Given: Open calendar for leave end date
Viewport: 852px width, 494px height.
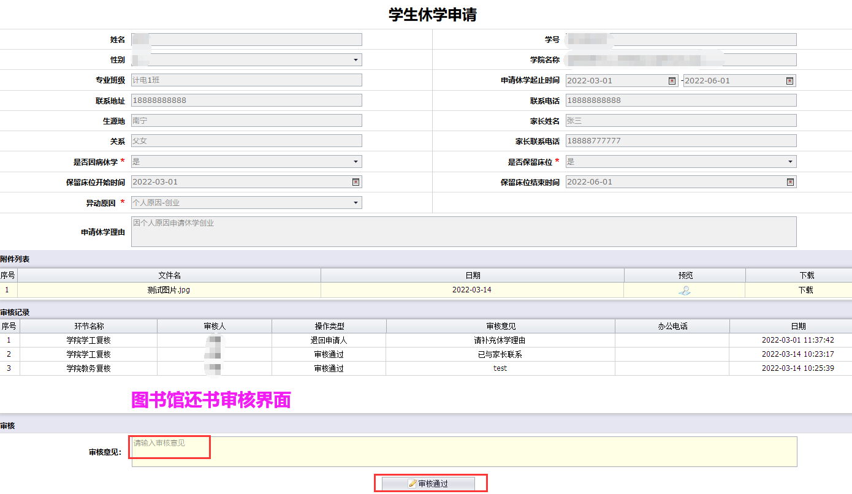Looking at the screenshot, I should tap(789, 81).
